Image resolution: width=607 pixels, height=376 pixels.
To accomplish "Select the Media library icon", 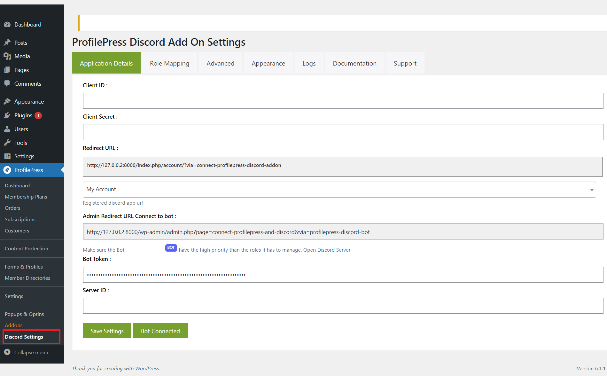I will click(8, 56).
